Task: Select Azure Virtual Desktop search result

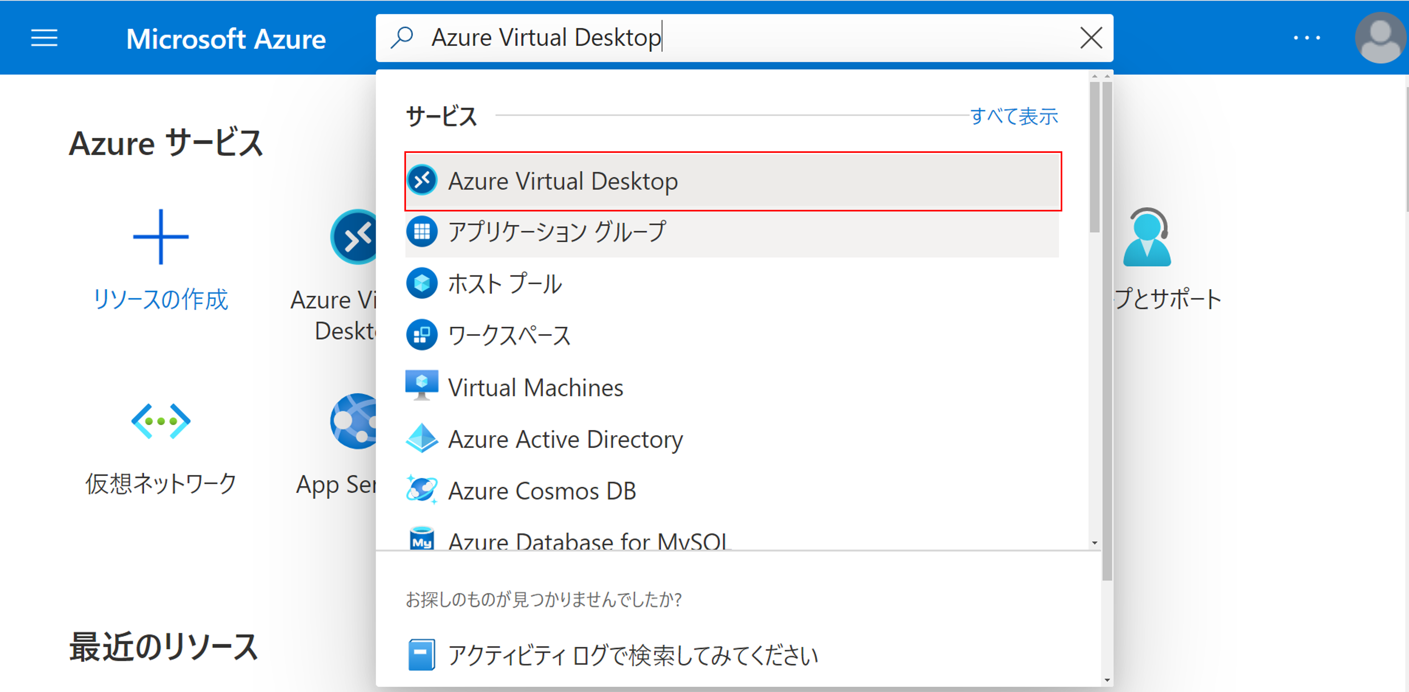Action: pyautogui.click(x=564, y=181)
